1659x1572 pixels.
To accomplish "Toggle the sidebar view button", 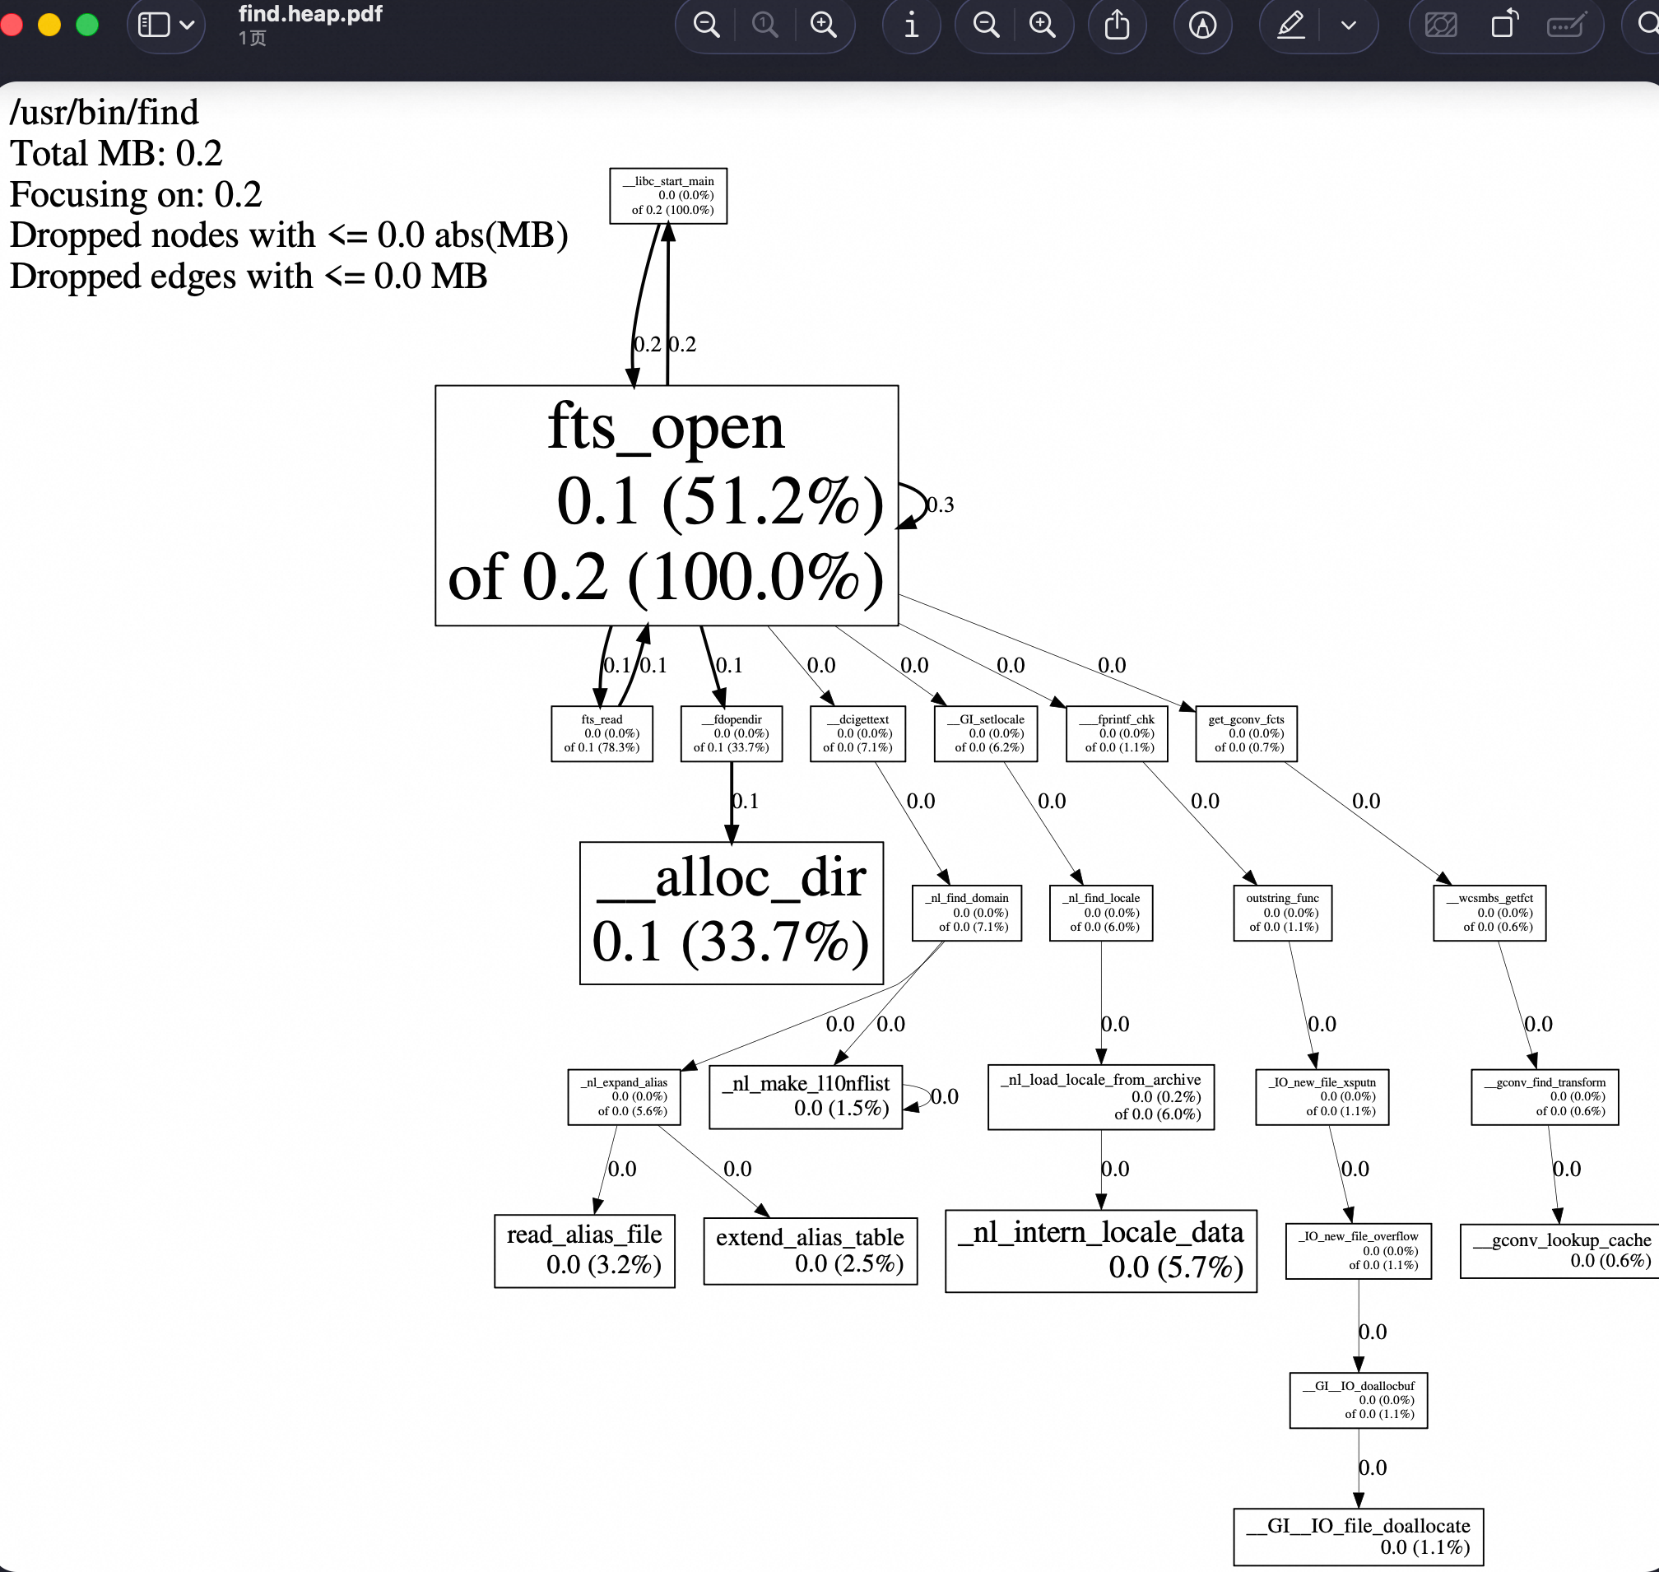I will 154,26.
